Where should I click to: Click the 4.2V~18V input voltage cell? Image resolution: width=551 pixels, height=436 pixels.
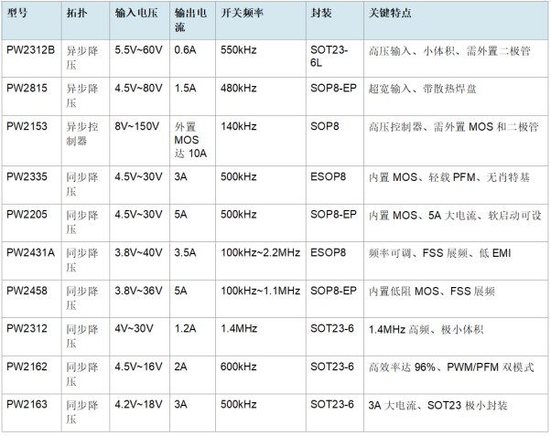(x=139, y=413)
